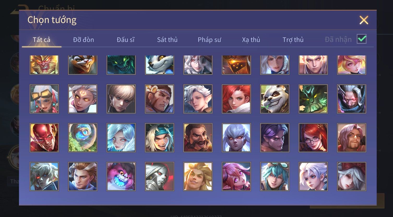Select the green leafy forest monster hero
Image resolution: width=393 pixels, height=217 pixels.
click(x=313, y=99)
